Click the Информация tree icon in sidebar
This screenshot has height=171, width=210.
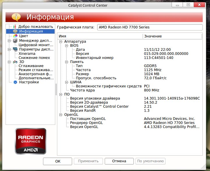(x=15, y=31)
